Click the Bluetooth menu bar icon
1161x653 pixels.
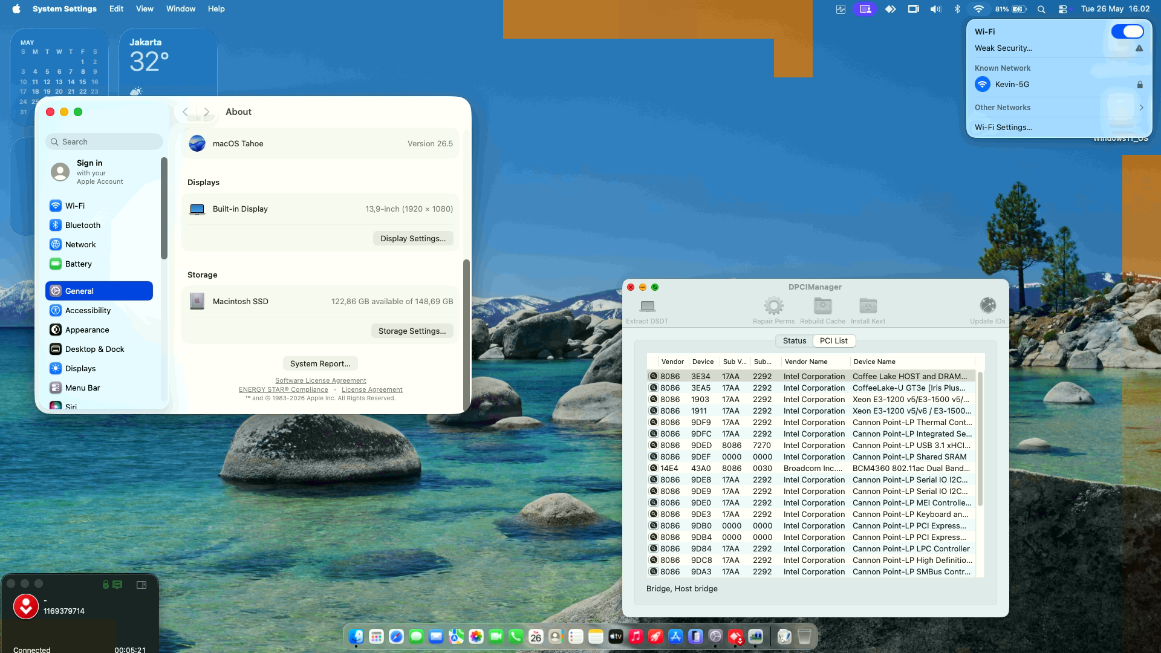(957, 9)
